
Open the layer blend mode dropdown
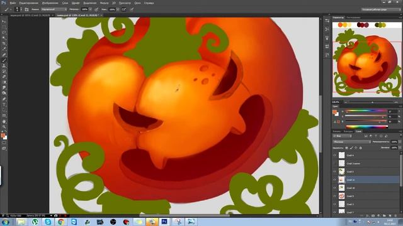[x=351, y=142]
